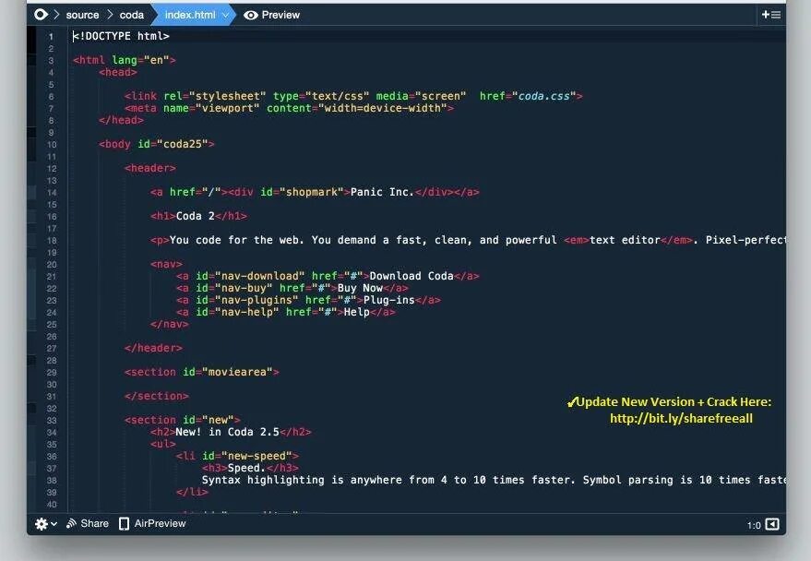Click line number 33 in gutter

[x=51, y=421]
